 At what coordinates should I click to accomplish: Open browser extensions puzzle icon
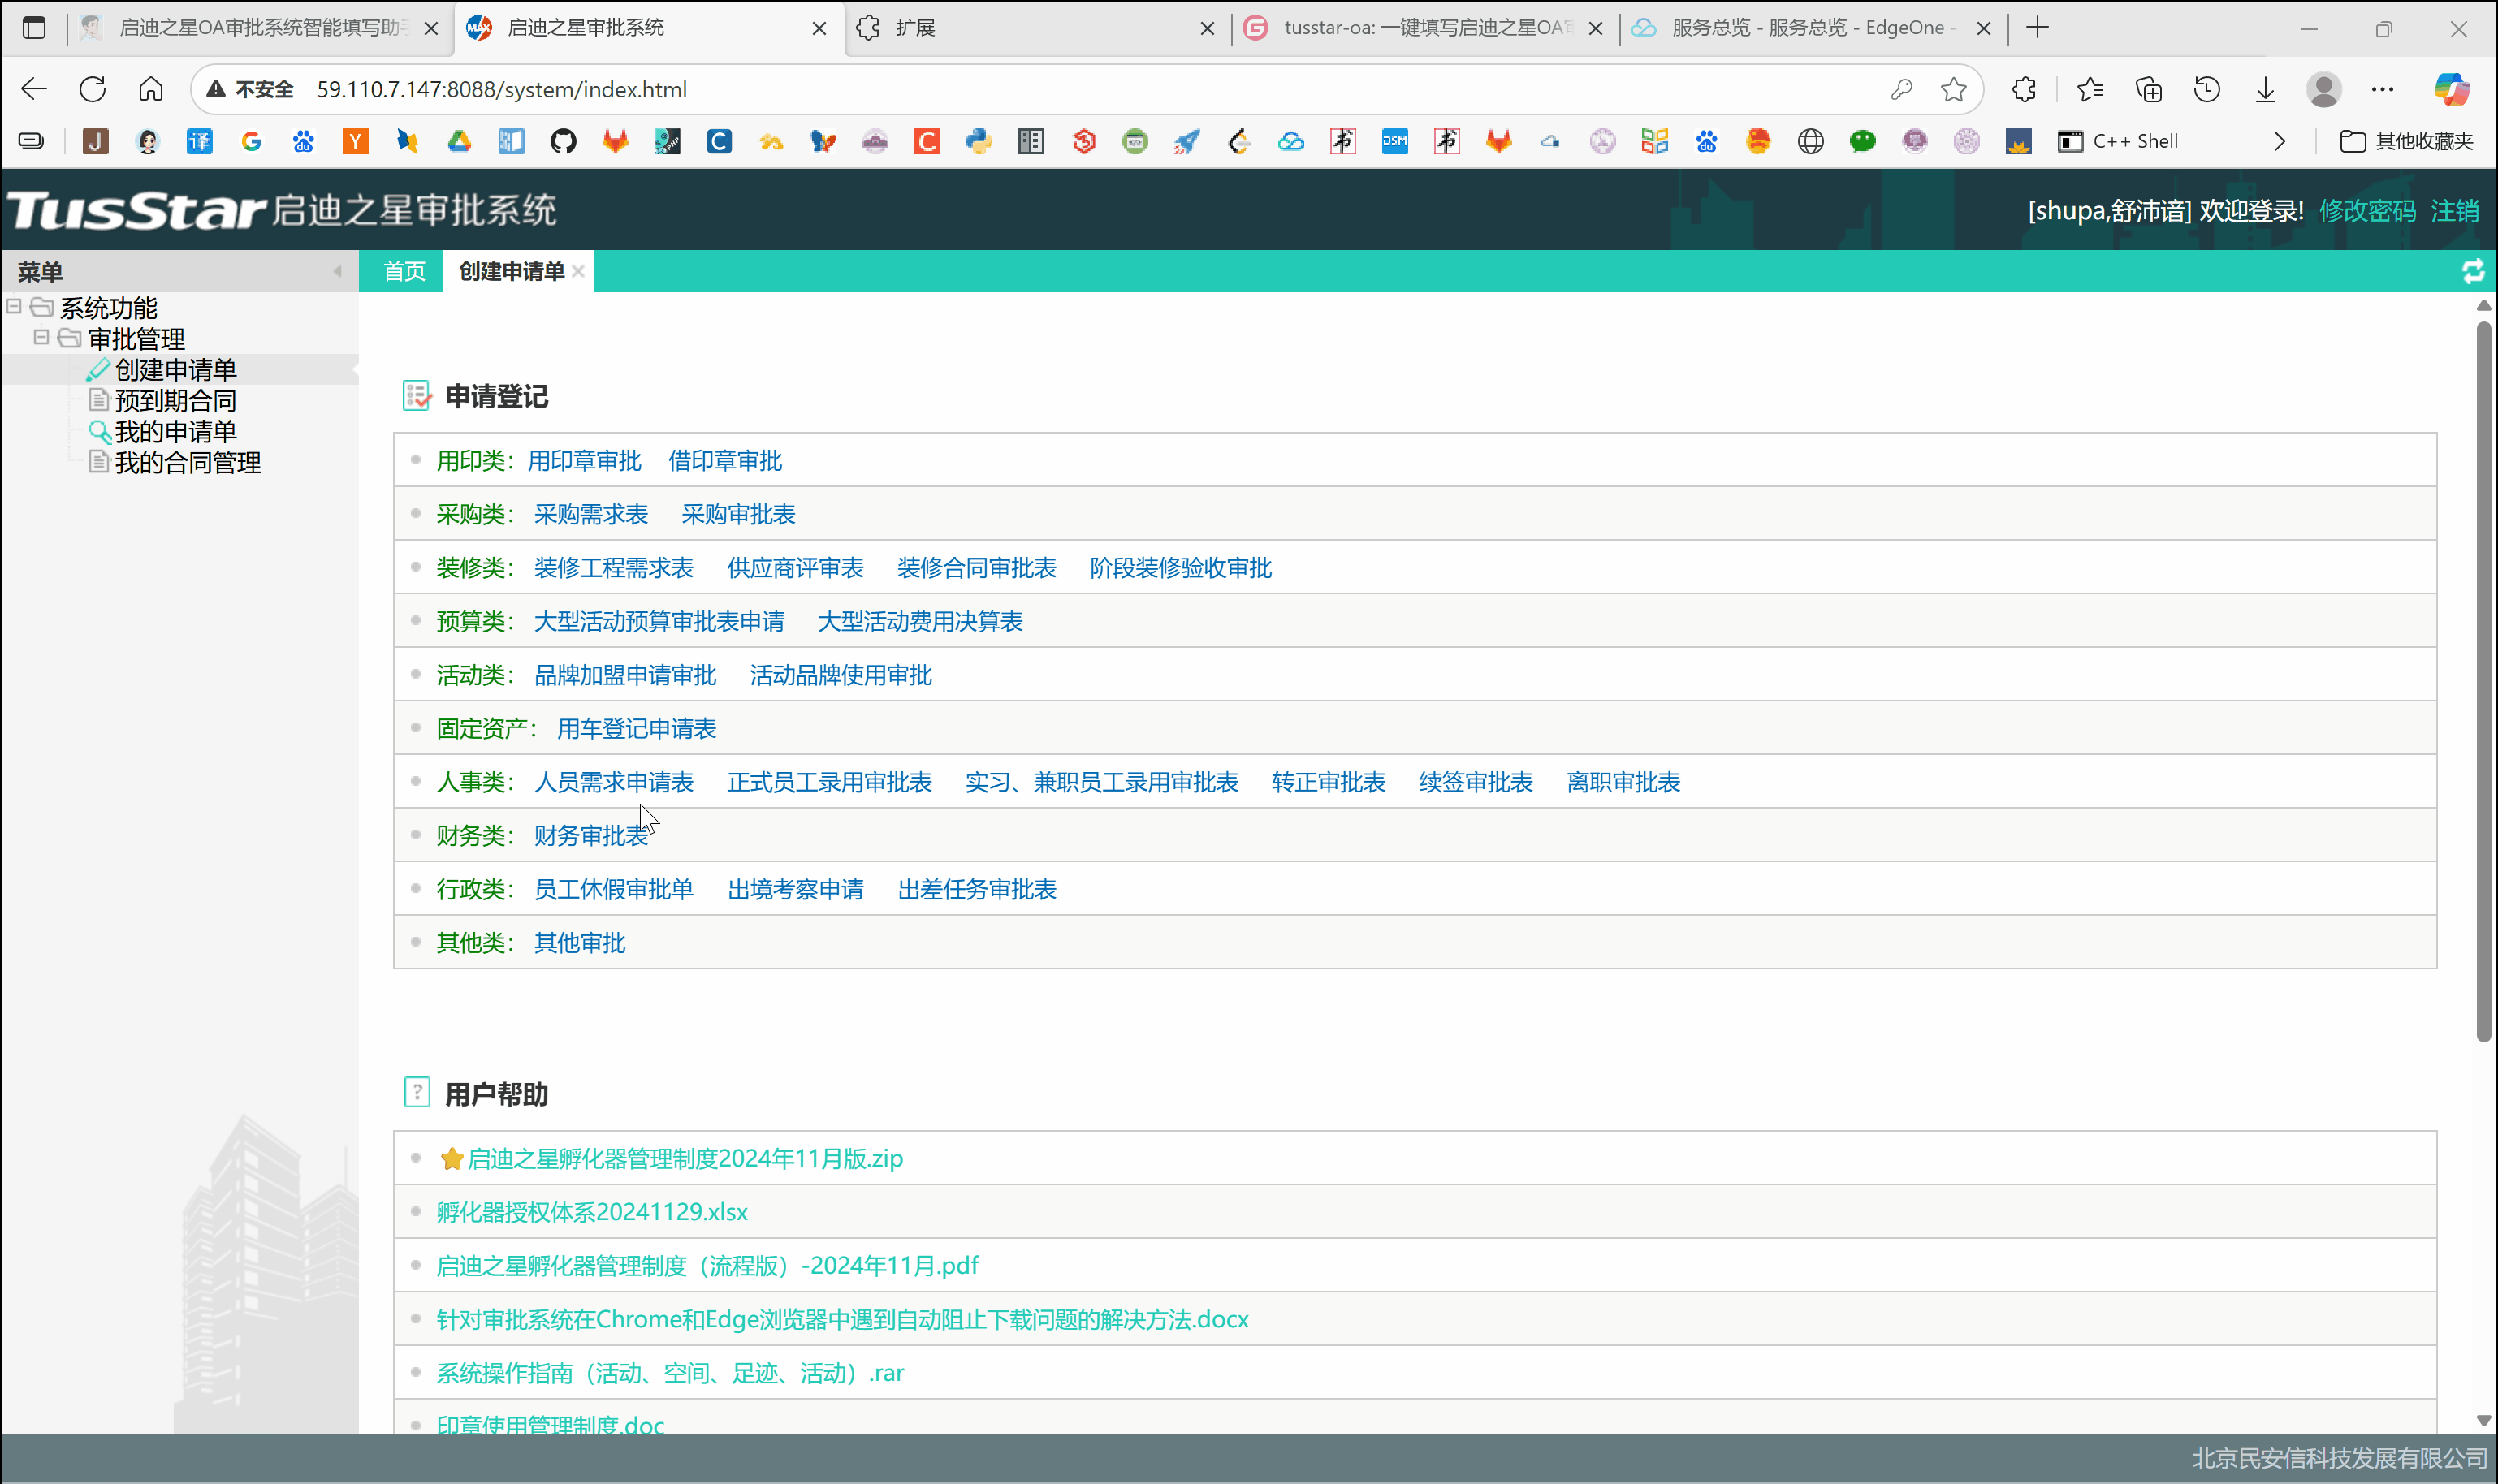pos(2024,90)
